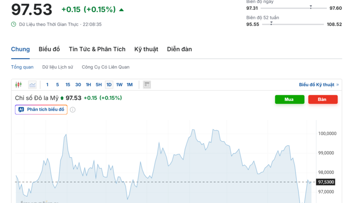
Task: Select the 1W chart interval
Action: 119,85
